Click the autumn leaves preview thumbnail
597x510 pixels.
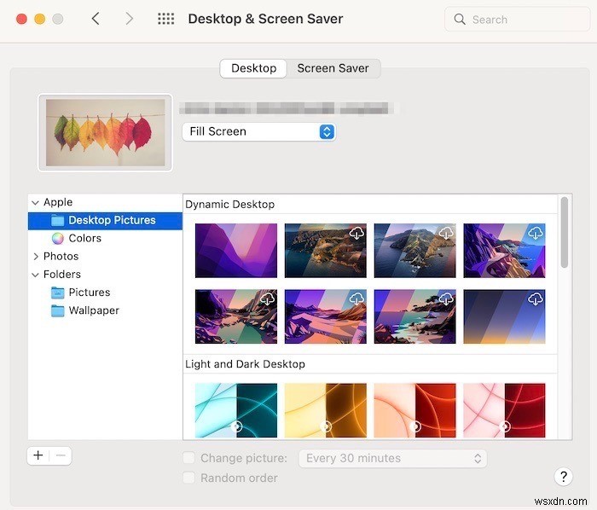[106, 133]
